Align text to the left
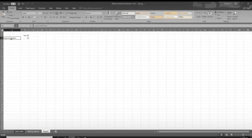Screen dimensions: 252x138 (51, 17)
